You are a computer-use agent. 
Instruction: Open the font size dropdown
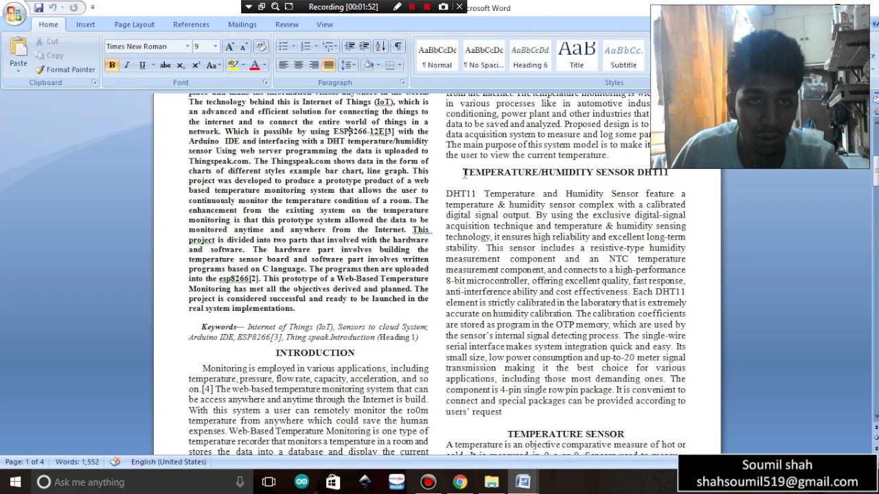click(x=215, y=47)
